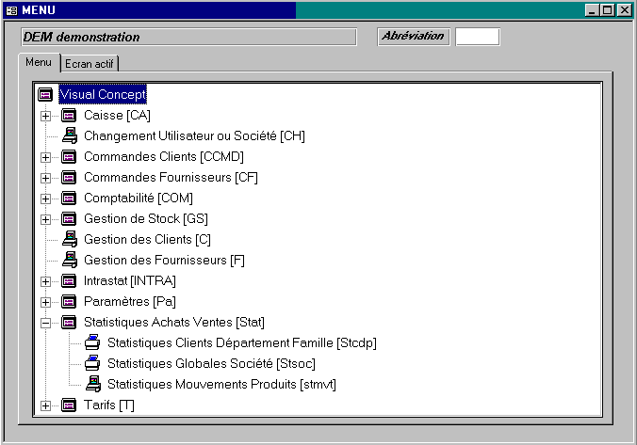This screenshot has width=637, height=445.
Task: Click the Comptabilité folder icon
Action: pyautogui.click(x=69, y=199)
